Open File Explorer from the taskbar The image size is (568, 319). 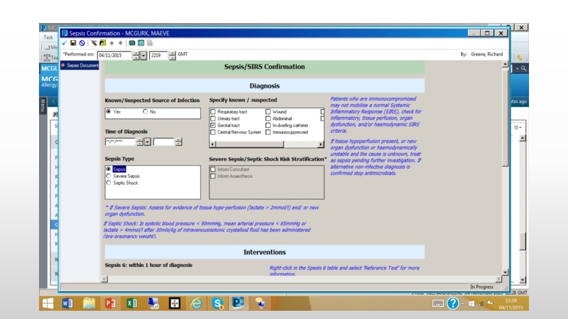point(89,303)
